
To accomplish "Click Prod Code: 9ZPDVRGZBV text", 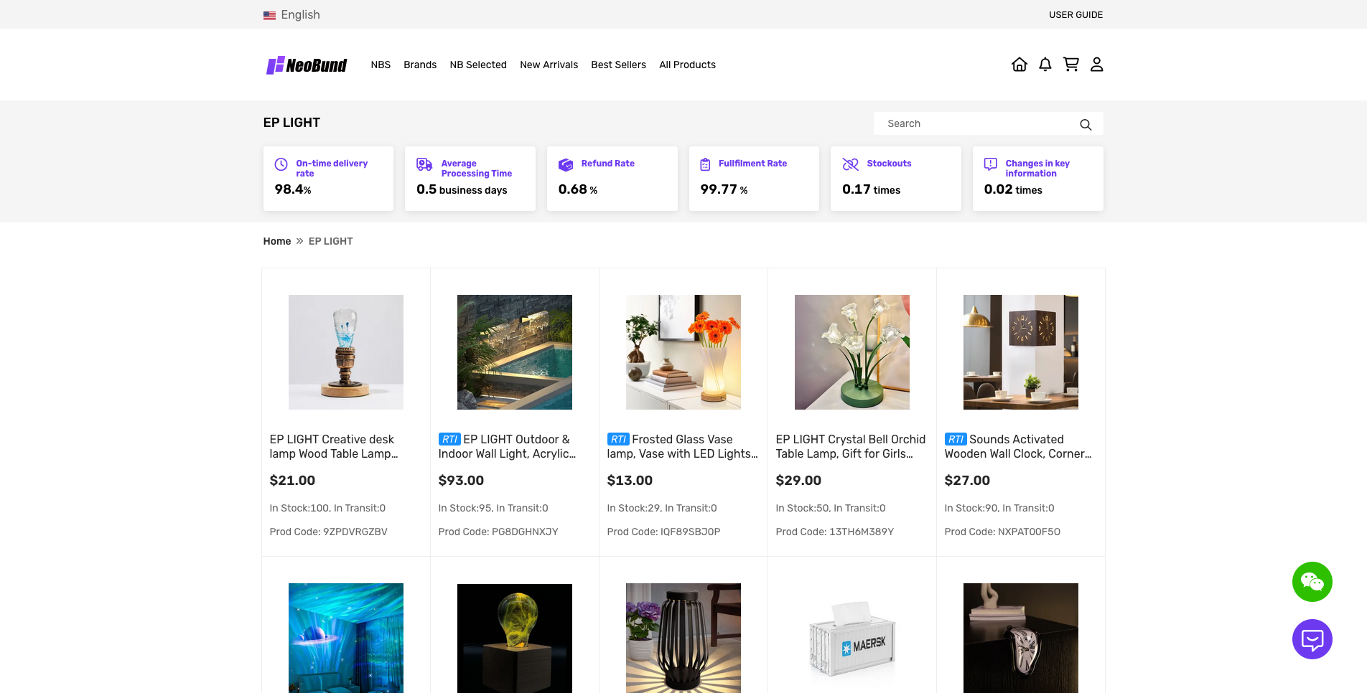I will click(329, 532).
